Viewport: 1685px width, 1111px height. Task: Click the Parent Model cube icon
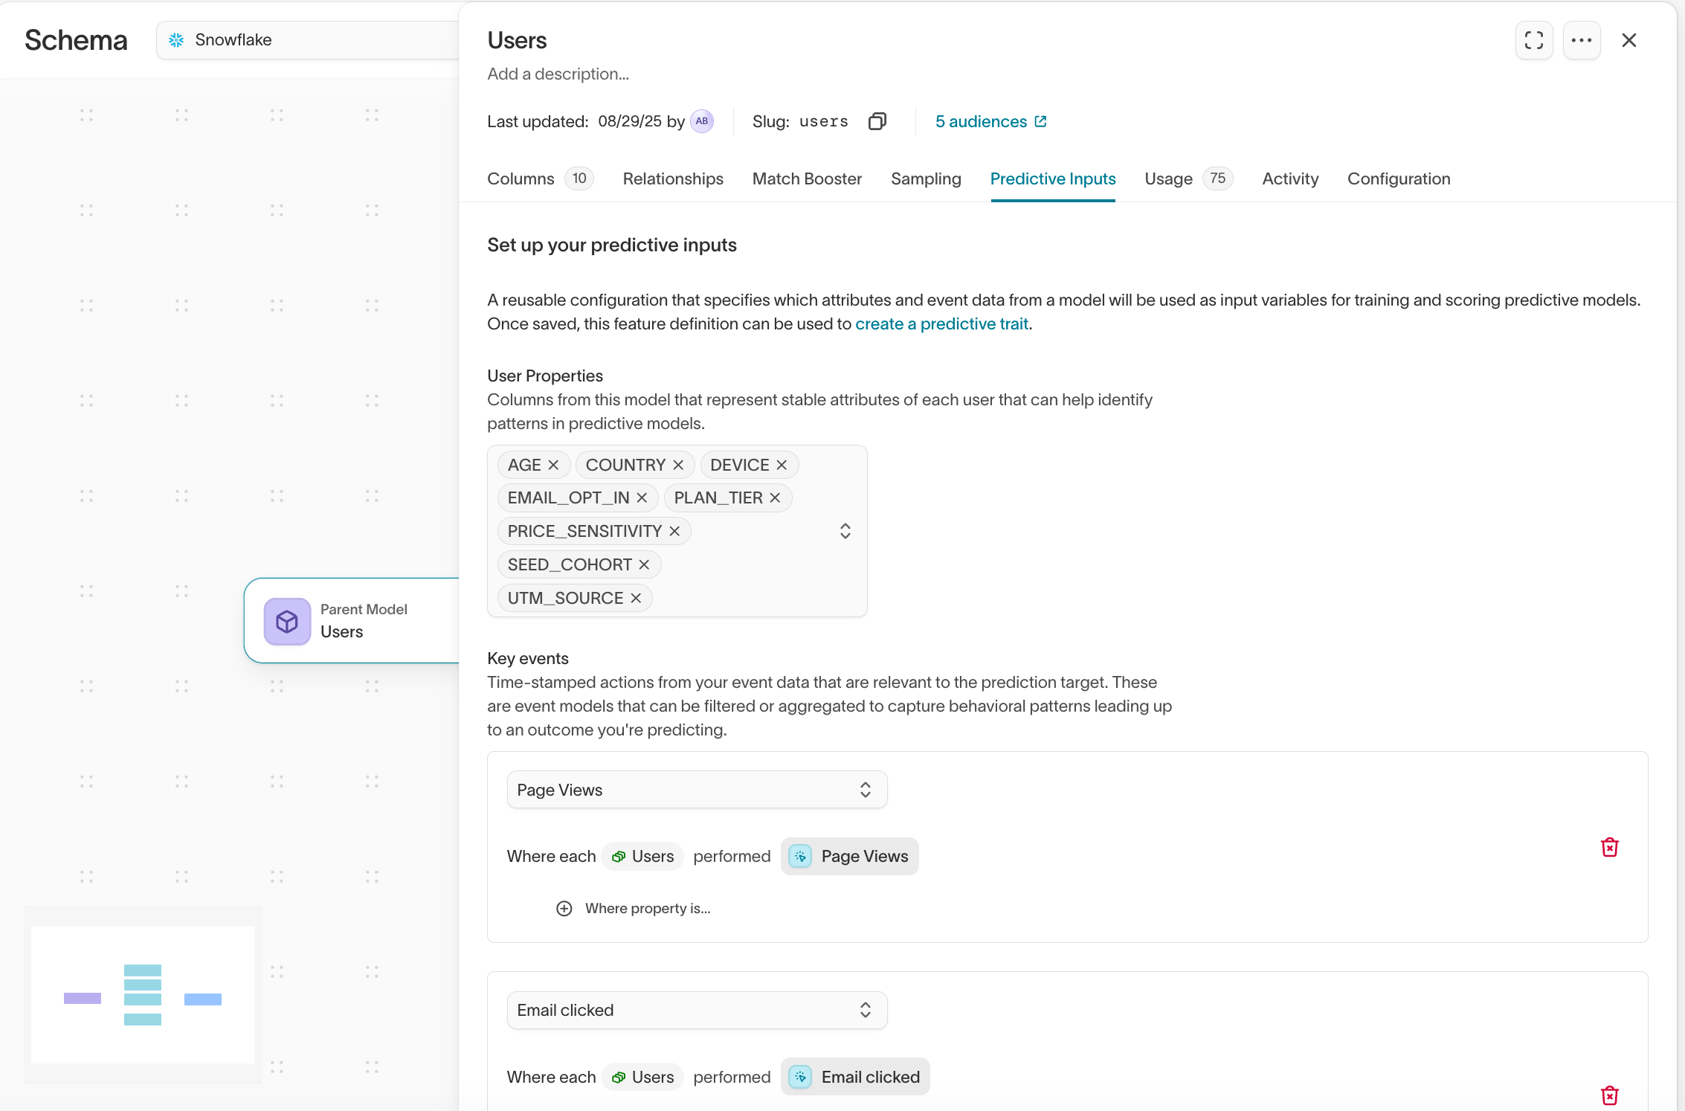[287, 621]
